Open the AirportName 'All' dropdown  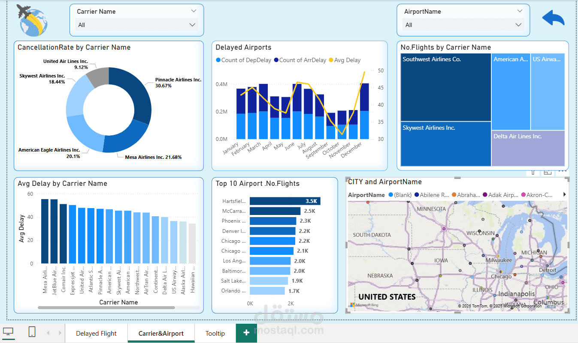coord(463,25)
